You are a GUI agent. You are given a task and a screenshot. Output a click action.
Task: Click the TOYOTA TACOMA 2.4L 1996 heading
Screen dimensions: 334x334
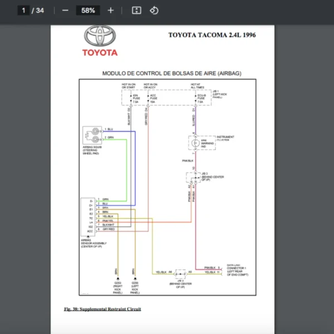[x=212, y=35]
